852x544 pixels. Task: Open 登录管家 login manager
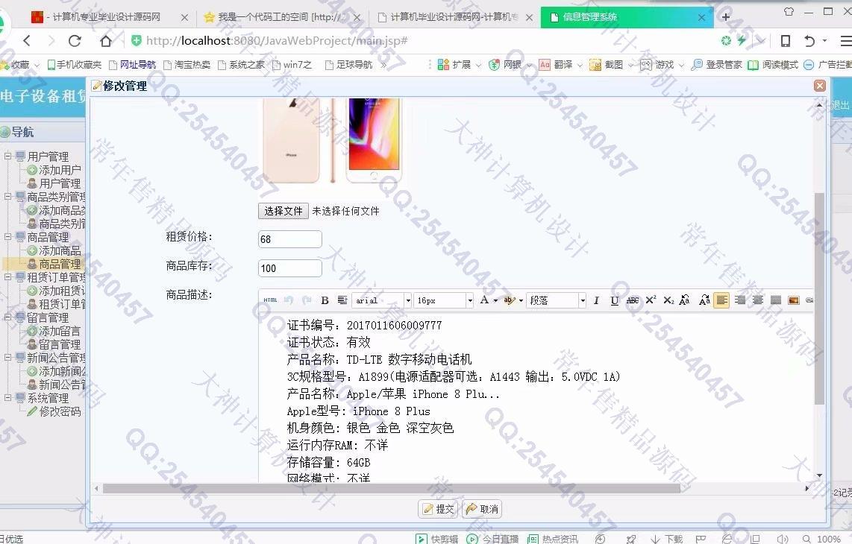pos(717,65)
